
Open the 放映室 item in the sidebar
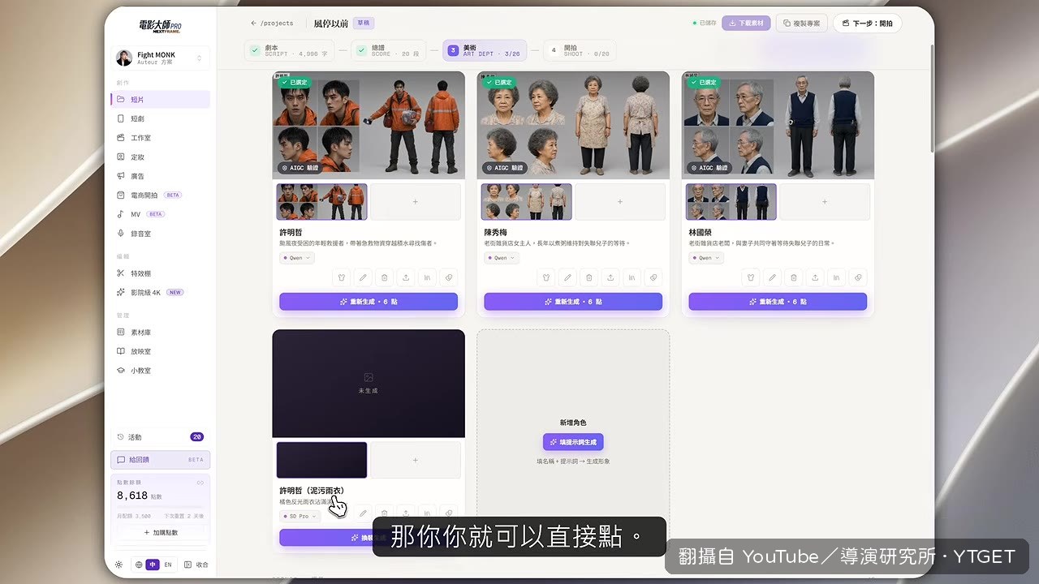click(x=160, y=351)
